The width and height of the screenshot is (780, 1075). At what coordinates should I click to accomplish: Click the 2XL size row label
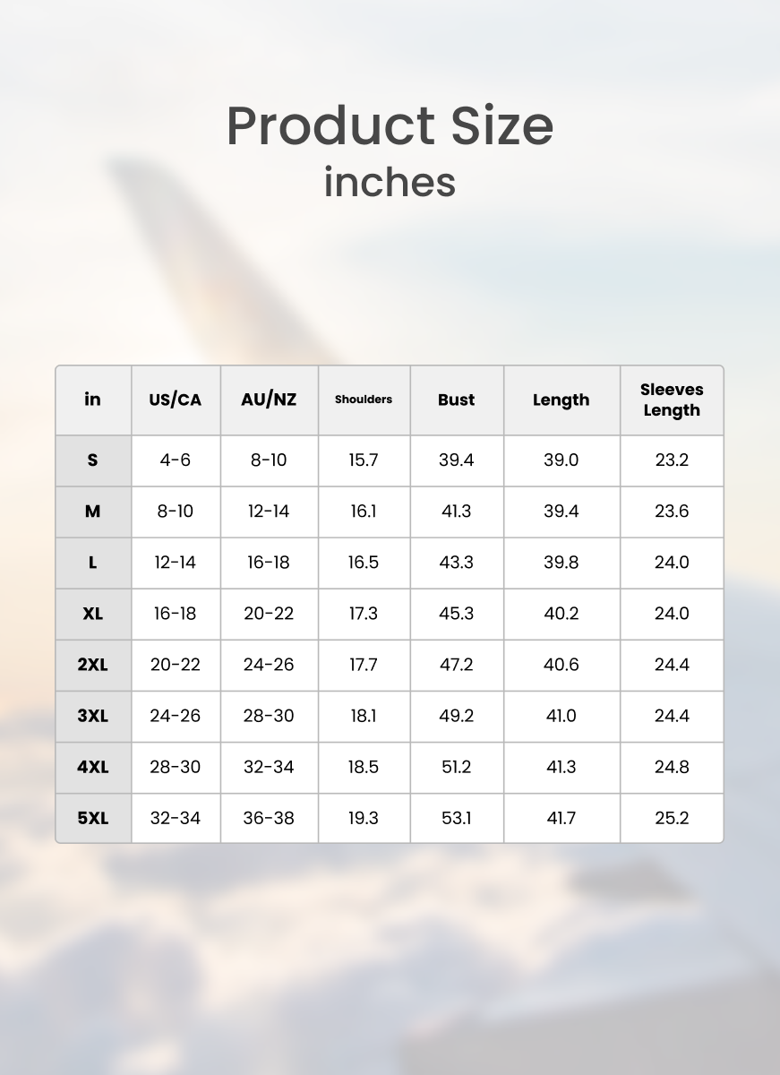[x=93, y=665]
